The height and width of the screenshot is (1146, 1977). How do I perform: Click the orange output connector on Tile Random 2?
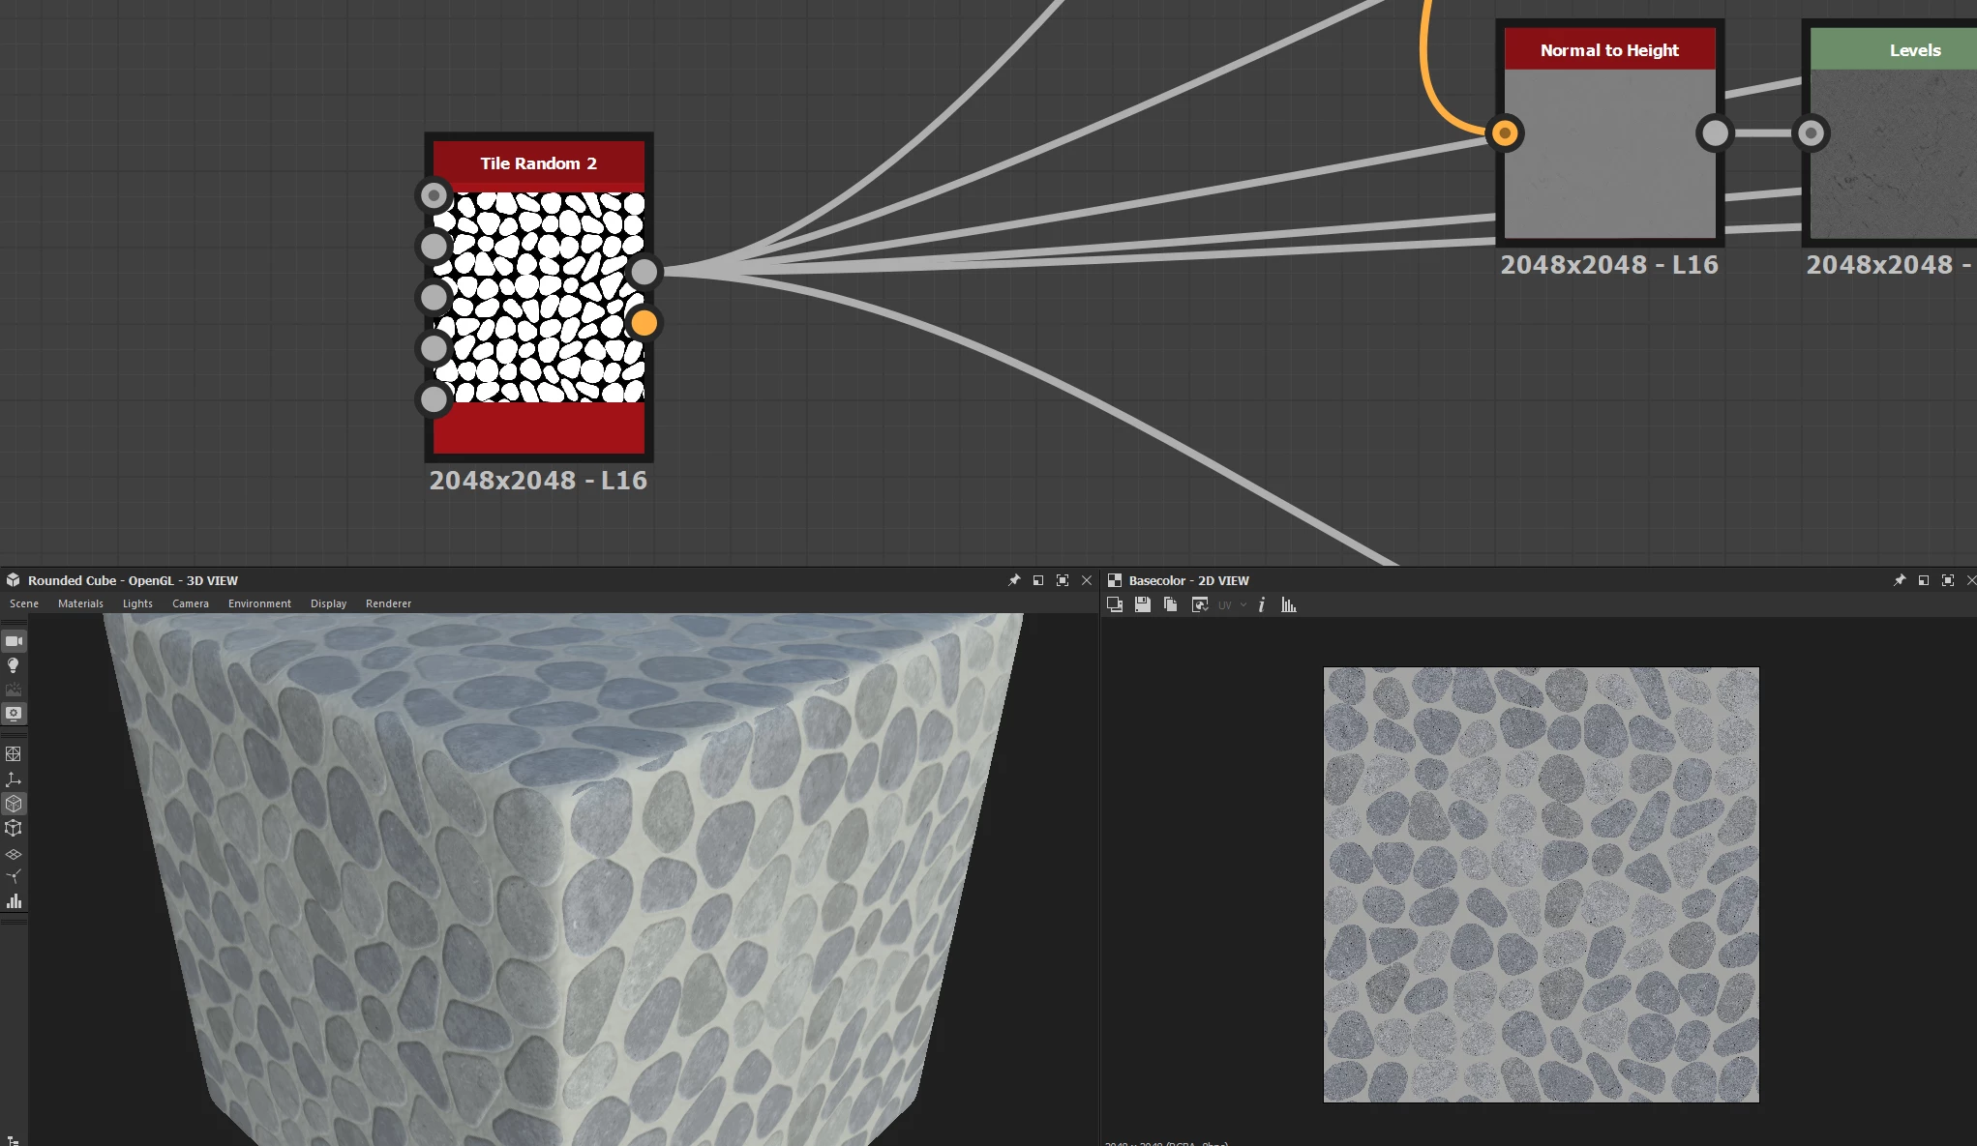(x=644, y=323)
